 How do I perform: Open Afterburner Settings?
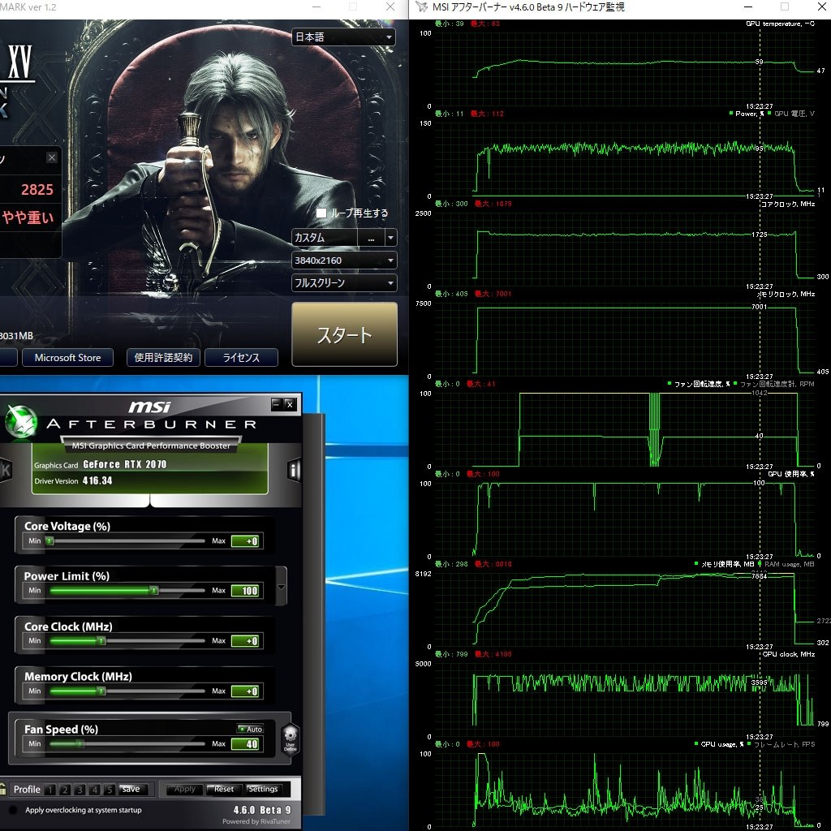pos(263,789)
